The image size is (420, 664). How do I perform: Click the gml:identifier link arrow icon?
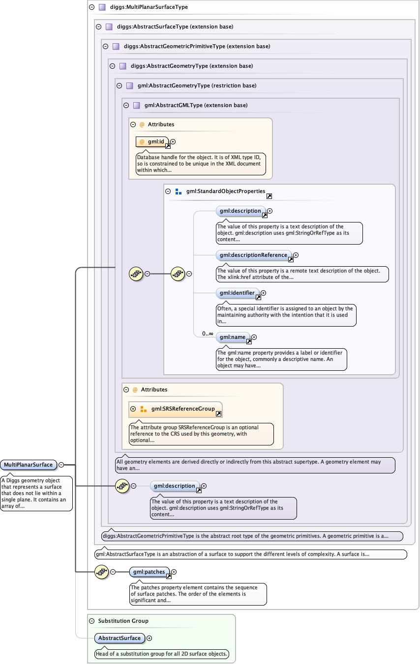tap(258, 297)
